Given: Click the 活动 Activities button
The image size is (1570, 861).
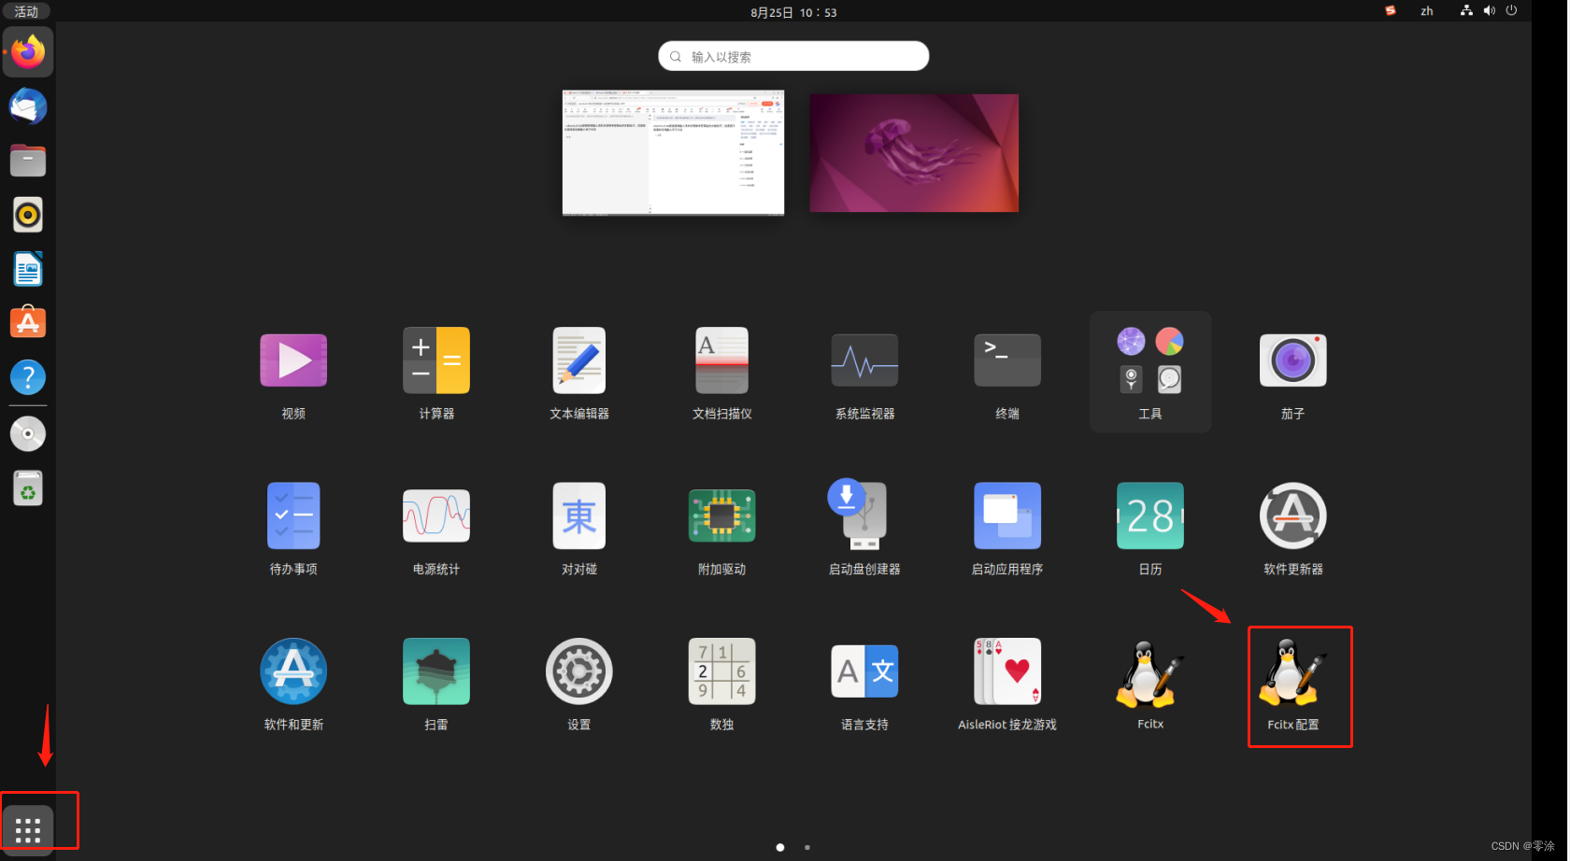Looking at the screenshot, I should pos(26,12).
